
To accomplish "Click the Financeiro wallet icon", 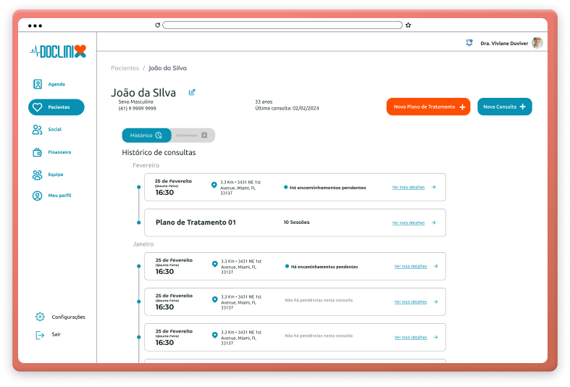I will coord(37,152).
